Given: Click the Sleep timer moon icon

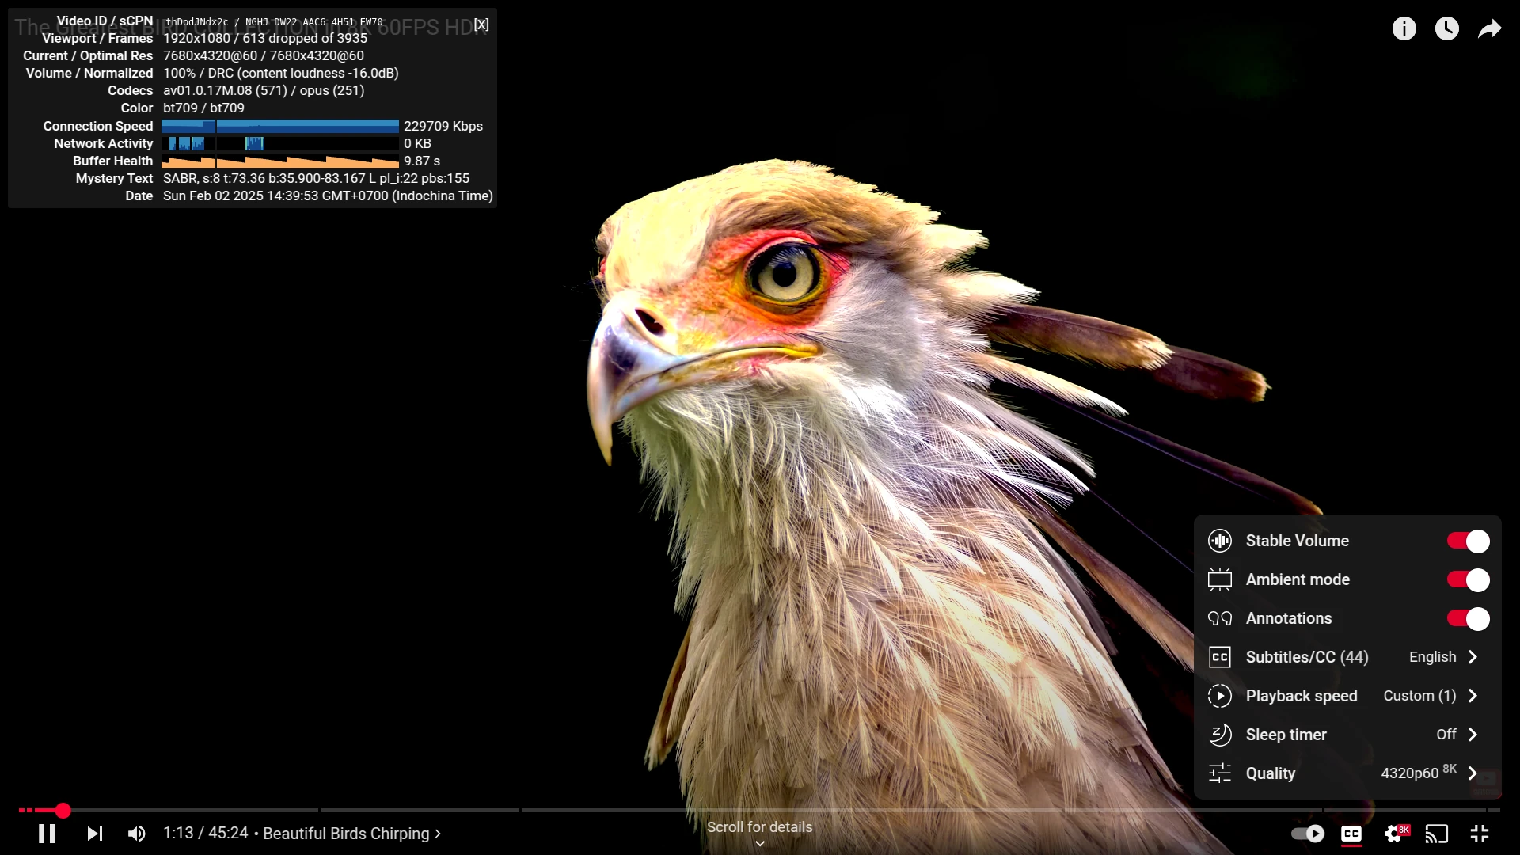Looking at the screenshot, I should (x=1220, y=735).
